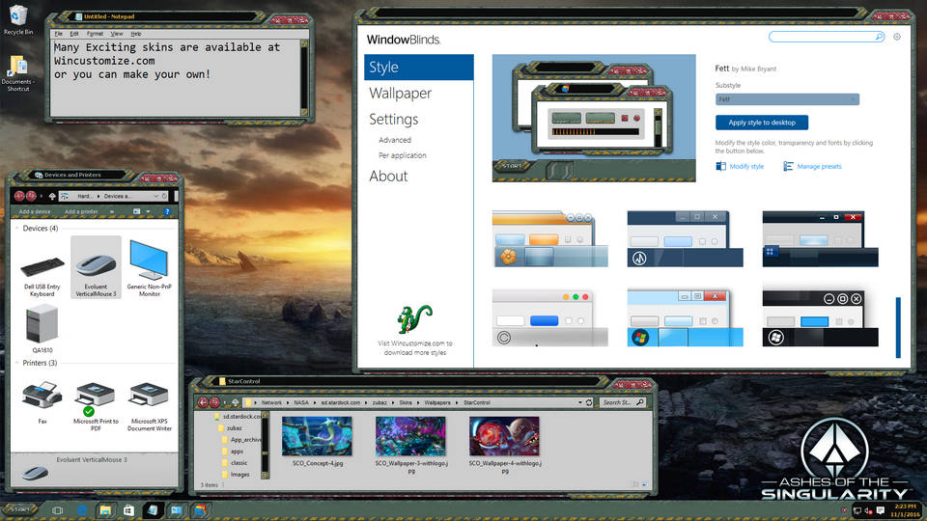Expand the StarControl address bar history dropdown
The width and height of the screenshot is (927, 521).
(x=577, y=402)
